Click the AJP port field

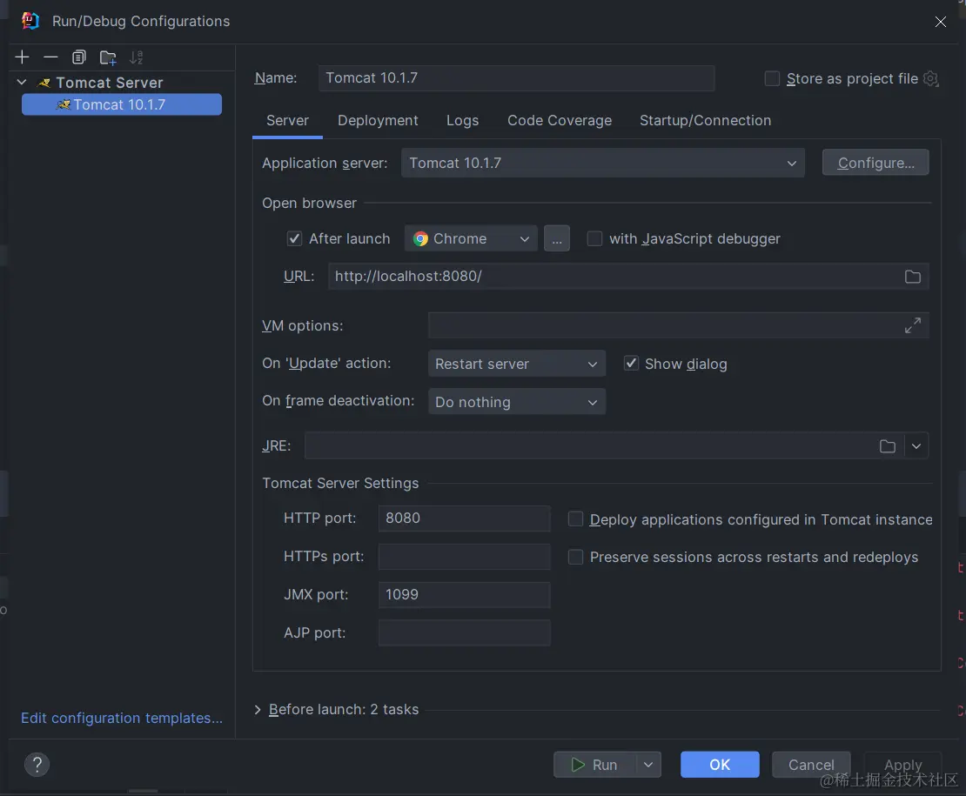click(x=464, y=632)
